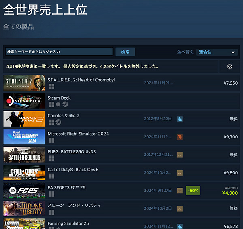Click the Flight Simulator 2024 capsule thumbnail
This screenshot has width=243, height=229.
pyautogui.click(x=24, y=137)
